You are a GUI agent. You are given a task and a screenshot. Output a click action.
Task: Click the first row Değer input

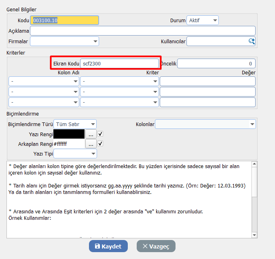[x=207, y=81]
